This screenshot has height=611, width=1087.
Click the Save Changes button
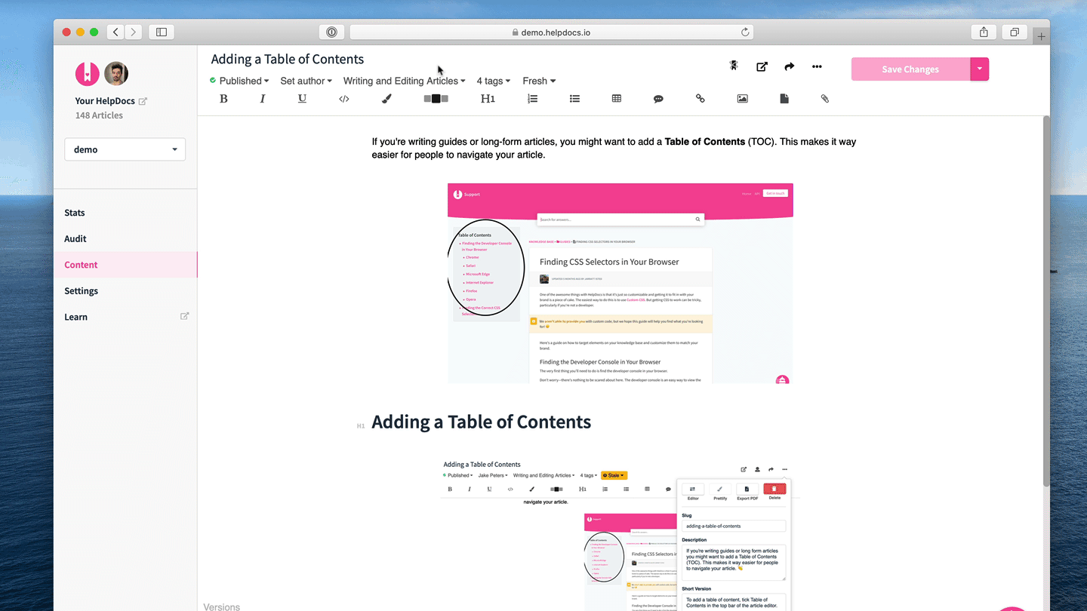(x=910, y=69)
